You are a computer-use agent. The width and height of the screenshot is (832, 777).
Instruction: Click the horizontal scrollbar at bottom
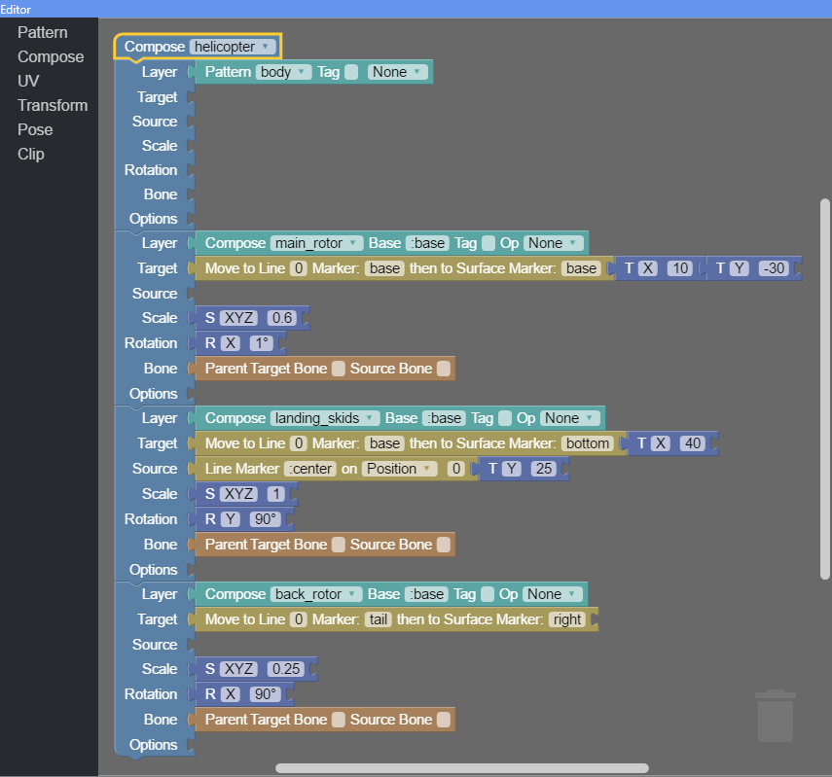[x=462, y=768]
